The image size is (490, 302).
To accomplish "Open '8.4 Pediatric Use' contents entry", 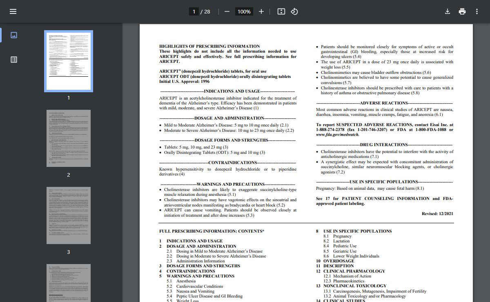I will point(340,246).
